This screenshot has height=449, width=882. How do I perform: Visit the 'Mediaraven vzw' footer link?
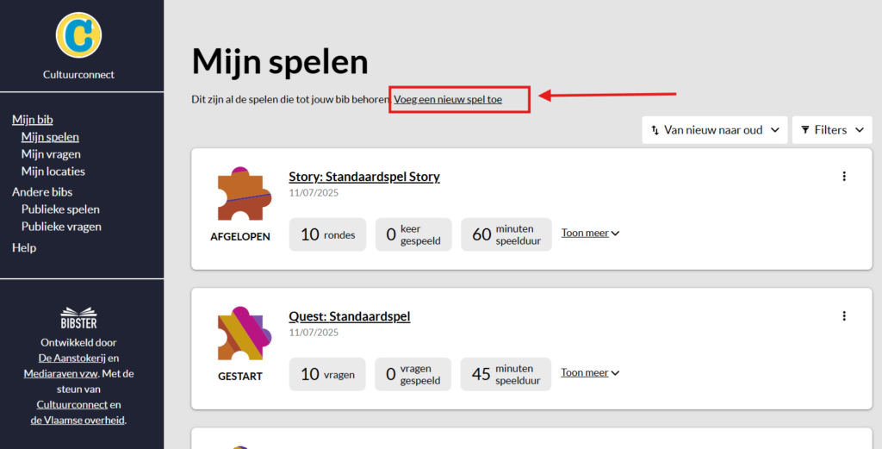(x=60, y=373)
